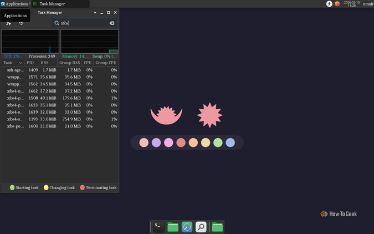Open Task Manager settings tools icon
The image size is (374, 234).
[8, 23]
